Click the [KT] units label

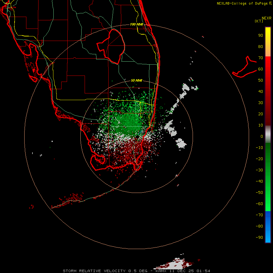pyautogui.click(x=259, y=21)
